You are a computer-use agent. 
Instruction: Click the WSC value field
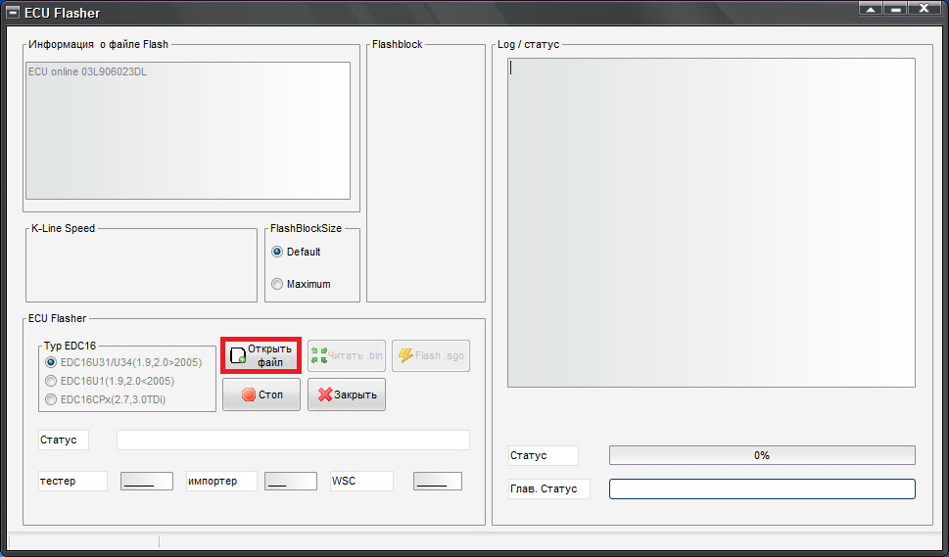coord(438,482)
